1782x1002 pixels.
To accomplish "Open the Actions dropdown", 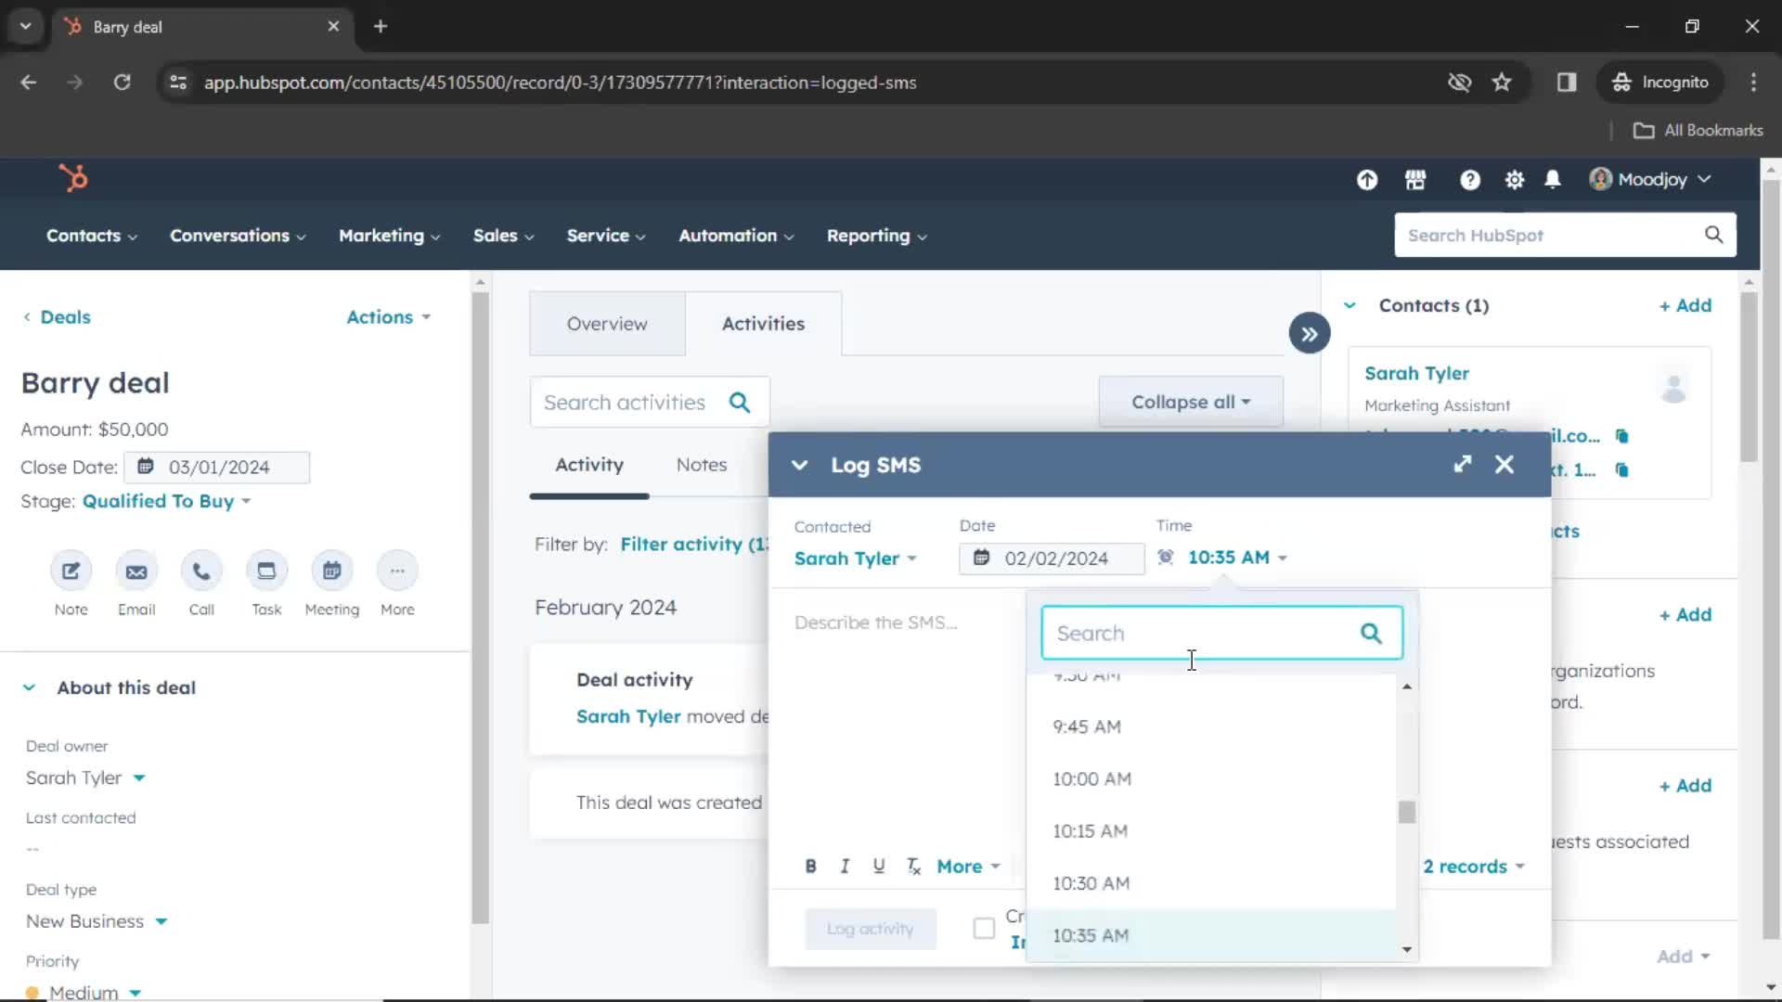I will (388, 317).
